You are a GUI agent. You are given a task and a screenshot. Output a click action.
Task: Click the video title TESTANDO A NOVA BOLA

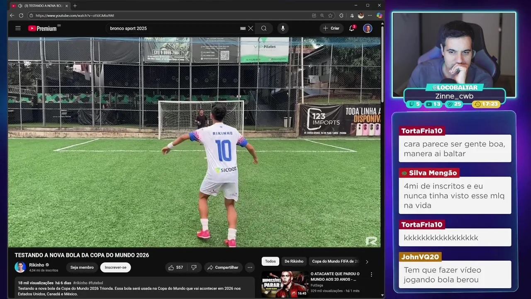click(x=82, y=255)
